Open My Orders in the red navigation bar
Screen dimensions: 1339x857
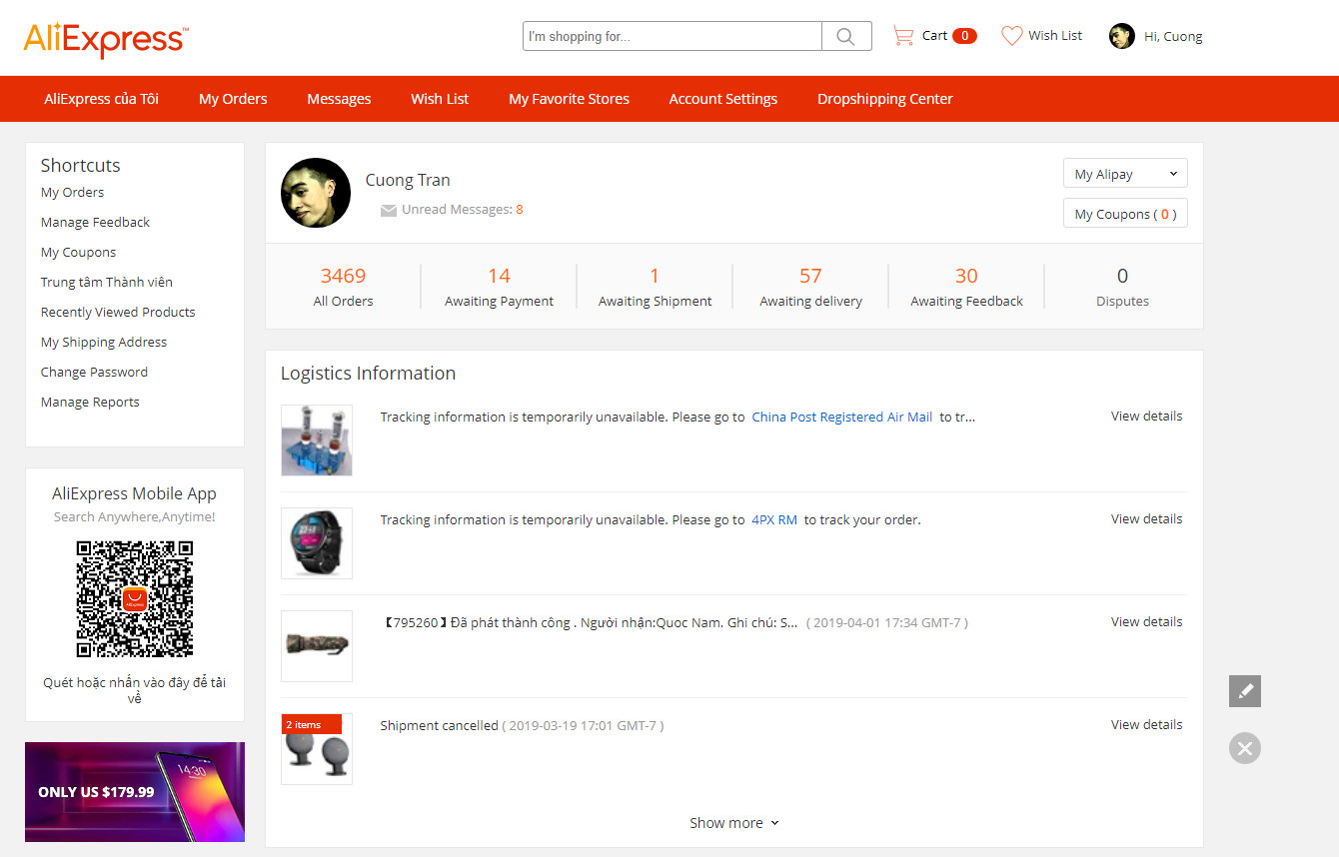[233, 99]
